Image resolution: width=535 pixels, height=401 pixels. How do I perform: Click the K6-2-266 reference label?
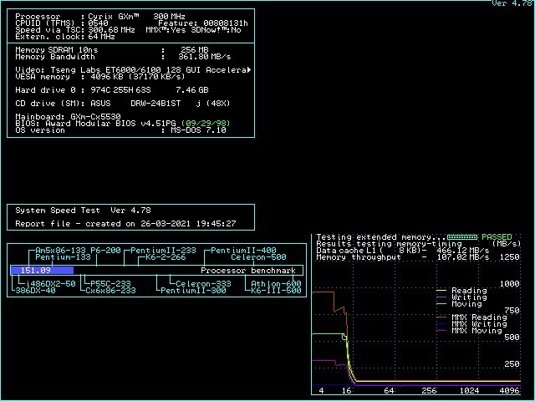tap(166, 257)
